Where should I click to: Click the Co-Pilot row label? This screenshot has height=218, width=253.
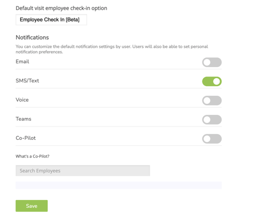[26, 138]
